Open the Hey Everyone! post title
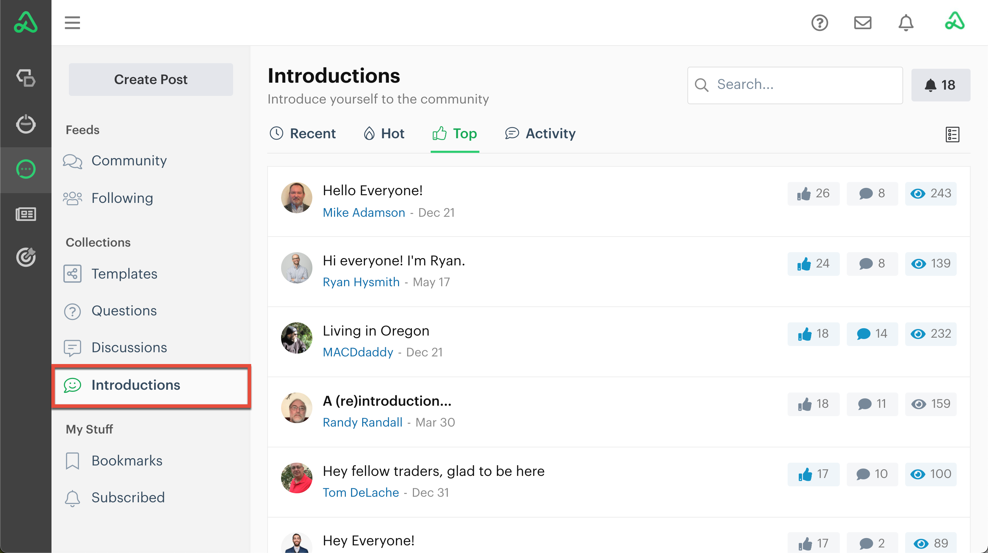 coord(368,541)
